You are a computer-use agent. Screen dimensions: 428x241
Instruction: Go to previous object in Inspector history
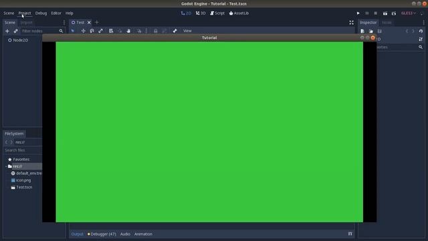407,31
